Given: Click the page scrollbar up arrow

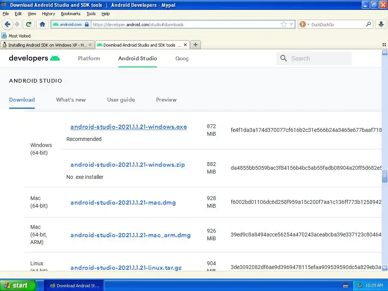Looking at the screenshot, I should pos(385,52).
